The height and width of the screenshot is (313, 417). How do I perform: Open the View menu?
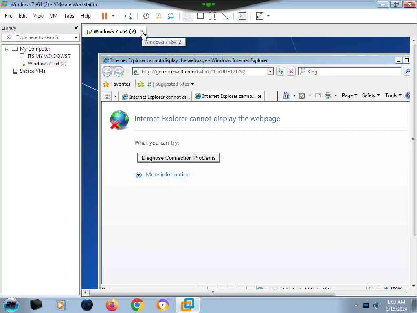click(x=38, y=16)
